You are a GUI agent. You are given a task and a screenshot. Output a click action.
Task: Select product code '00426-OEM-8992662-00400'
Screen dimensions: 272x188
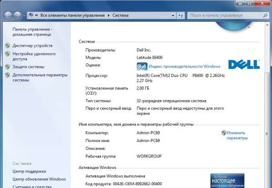(138, 183)
